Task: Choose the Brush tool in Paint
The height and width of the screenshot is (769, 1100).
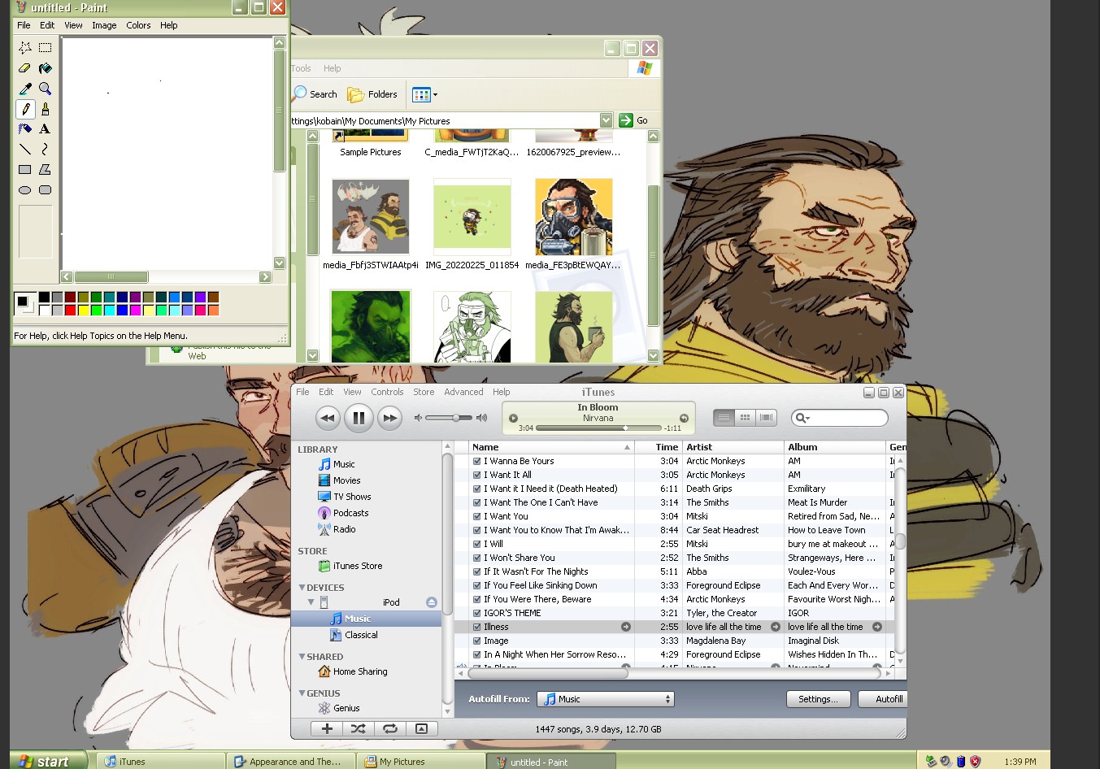Action: click(x=46, y=108)
